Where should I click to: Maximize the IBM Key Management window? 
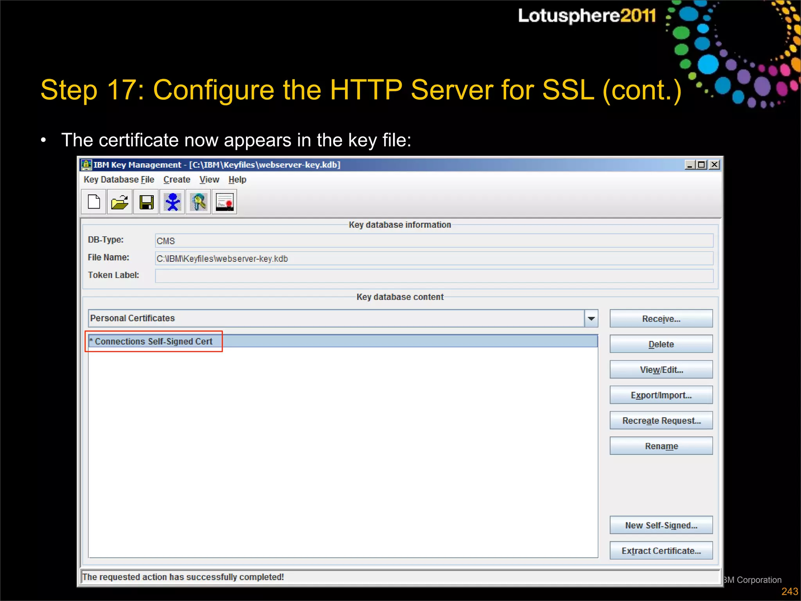point(702,165)
